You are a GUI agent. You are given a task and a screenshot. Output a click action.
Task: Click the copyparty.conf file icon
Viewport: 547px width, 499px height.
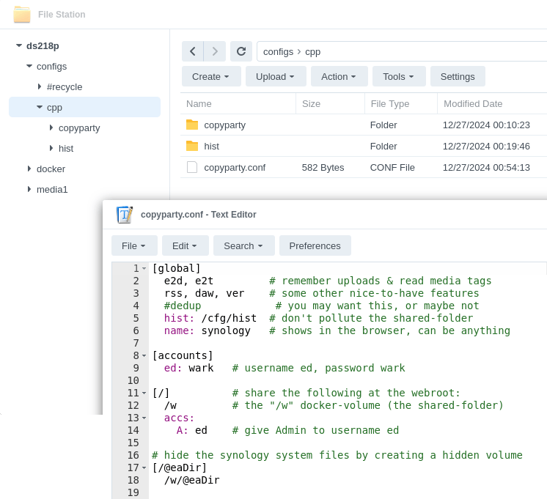[192, 167]
